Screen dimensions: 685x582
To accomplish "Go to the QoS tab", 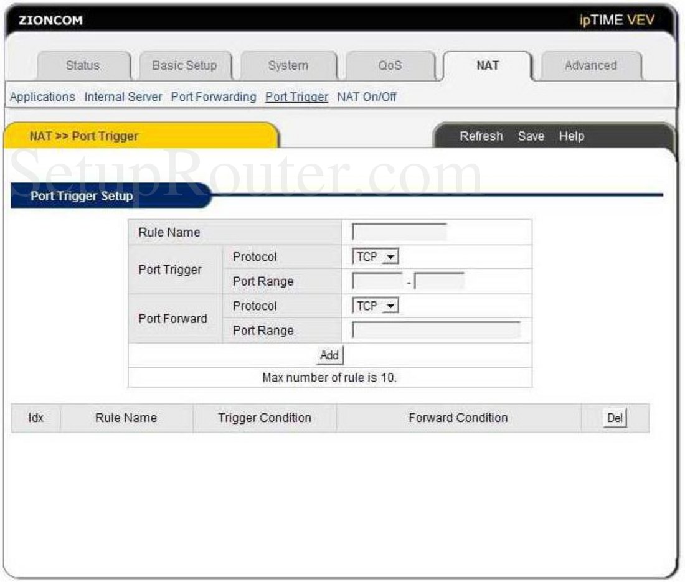I will (390, 65).
